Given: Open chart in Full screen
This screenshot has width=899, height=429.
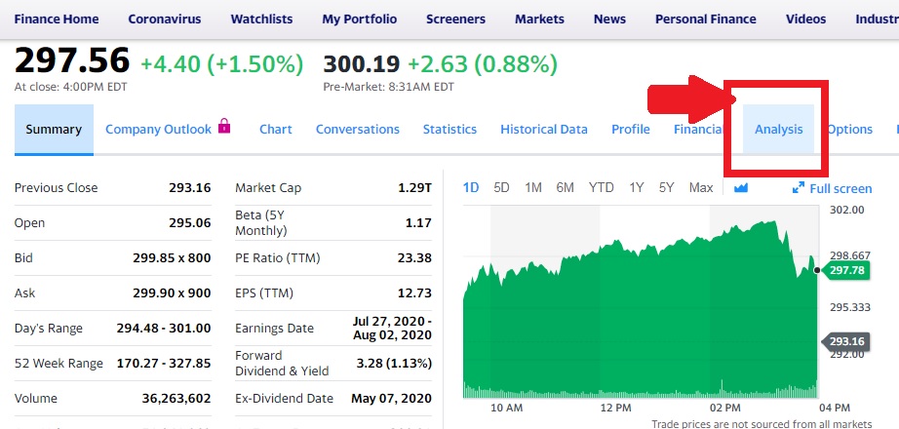Looking at the screenshot, I should pyautogui.click(x=832, y=188).
